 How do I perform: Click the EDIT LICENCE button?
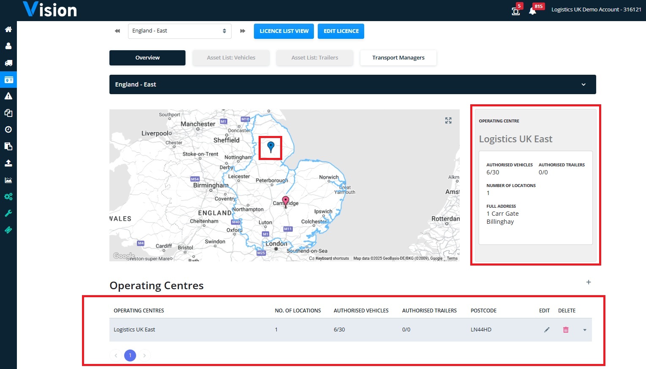tap(341, 31)
